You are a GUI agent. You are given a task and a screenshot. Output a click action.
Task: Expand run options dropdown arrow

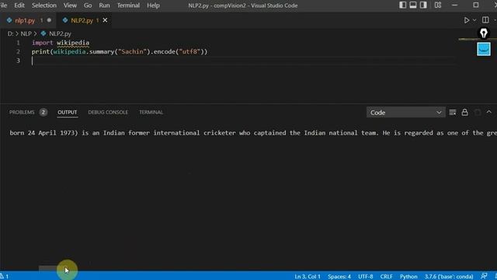click(x=474, y=20)
